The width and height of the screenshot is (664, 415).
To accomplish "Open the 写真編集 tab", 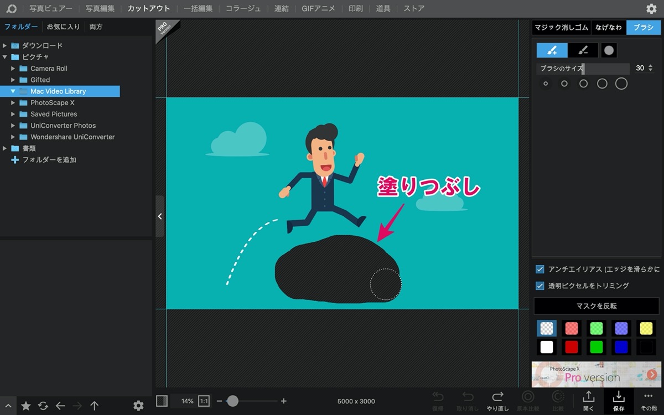I will click(100, 8).
